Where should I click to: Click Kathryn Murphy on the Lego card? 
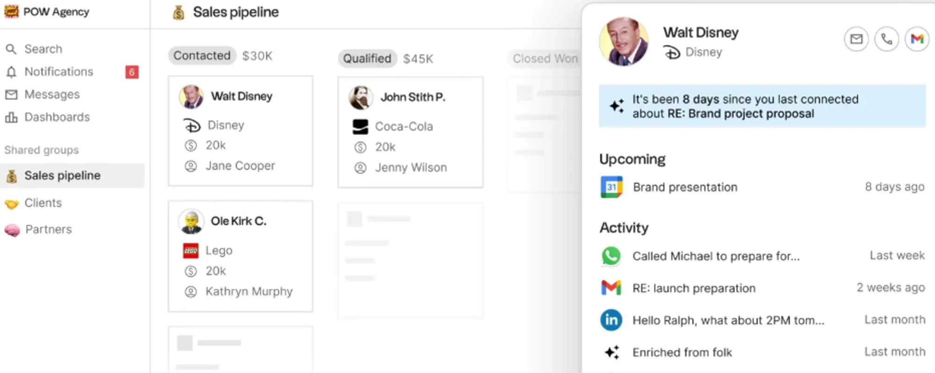pos(249,292)
